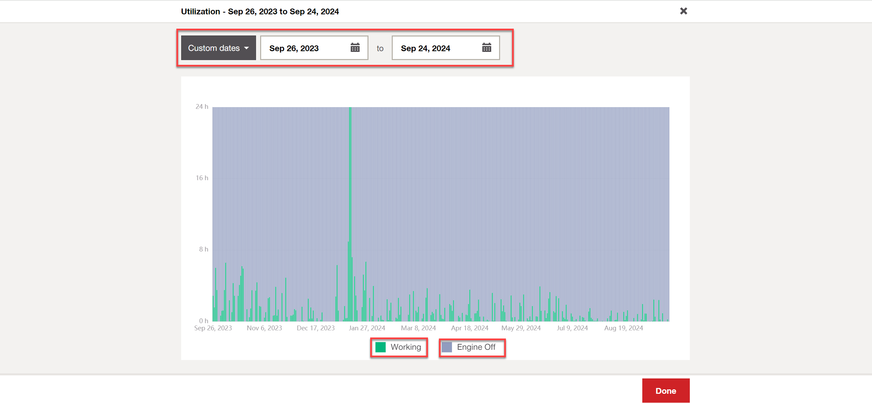Click the tallest green bar in the chart
Image resolution: width=872 pixels, height=403 pixels.
[350, 214]
